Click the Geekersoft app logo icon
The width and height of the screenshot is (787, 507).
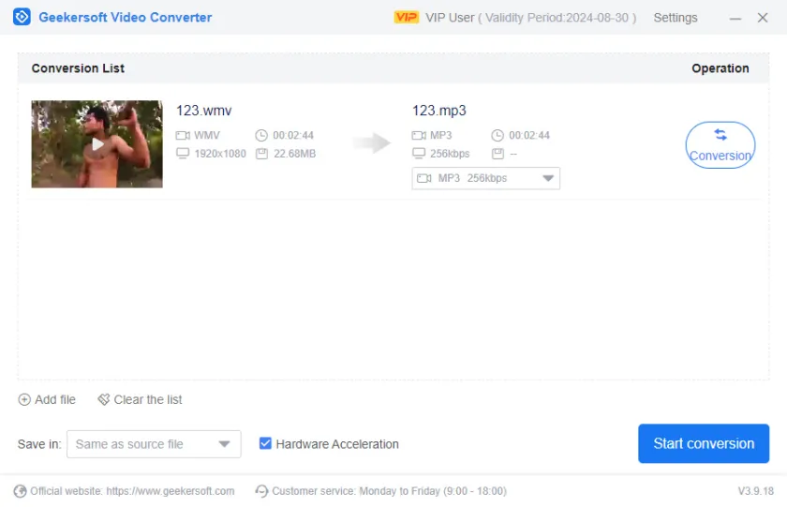coord(22,17)
